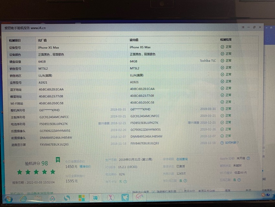Click the green 验 badge beside the score
Screen dimensions: 275x207
[x=58, y=160]
